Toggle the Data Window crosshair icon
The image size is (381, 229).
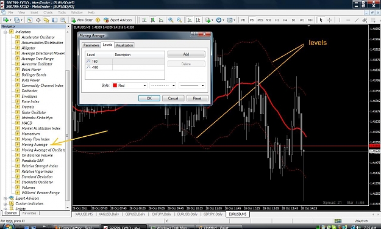(x=38, y=20)
